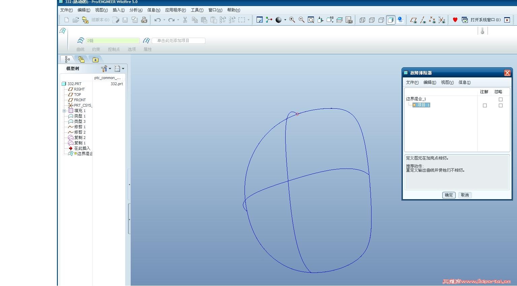Check the 忽略 box for 边界混合_1
517x286 pixels.
(x=500, y=99)
